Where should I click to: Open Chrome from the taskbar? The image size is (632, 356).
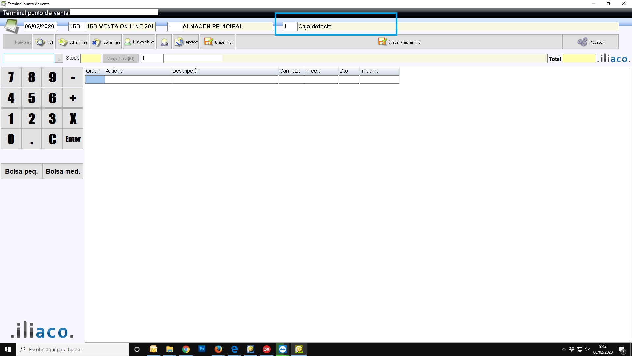186,349
